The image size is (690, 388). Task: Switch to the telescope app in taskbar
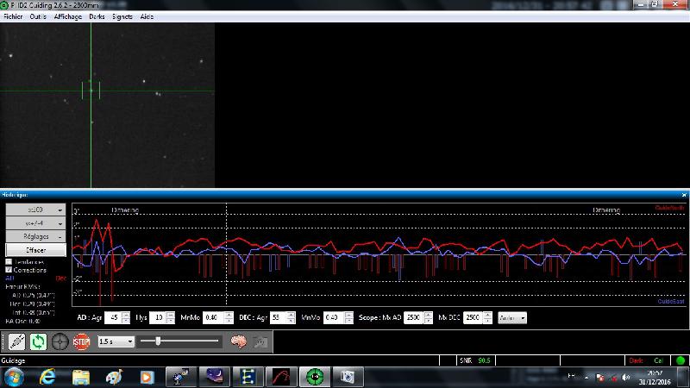[x=180, y=377]
